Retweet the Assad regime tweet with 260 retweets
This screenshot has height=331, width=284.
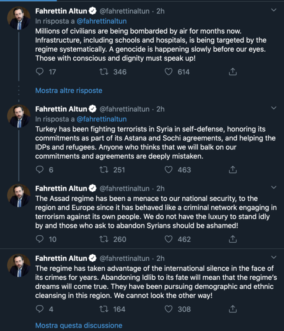pyautogui.click(x=104, y=239)
